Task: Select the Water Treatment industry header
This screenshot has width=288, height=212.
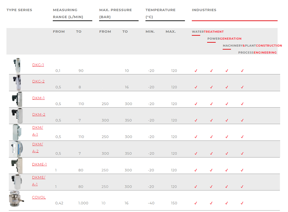Action: coord(208,32)
